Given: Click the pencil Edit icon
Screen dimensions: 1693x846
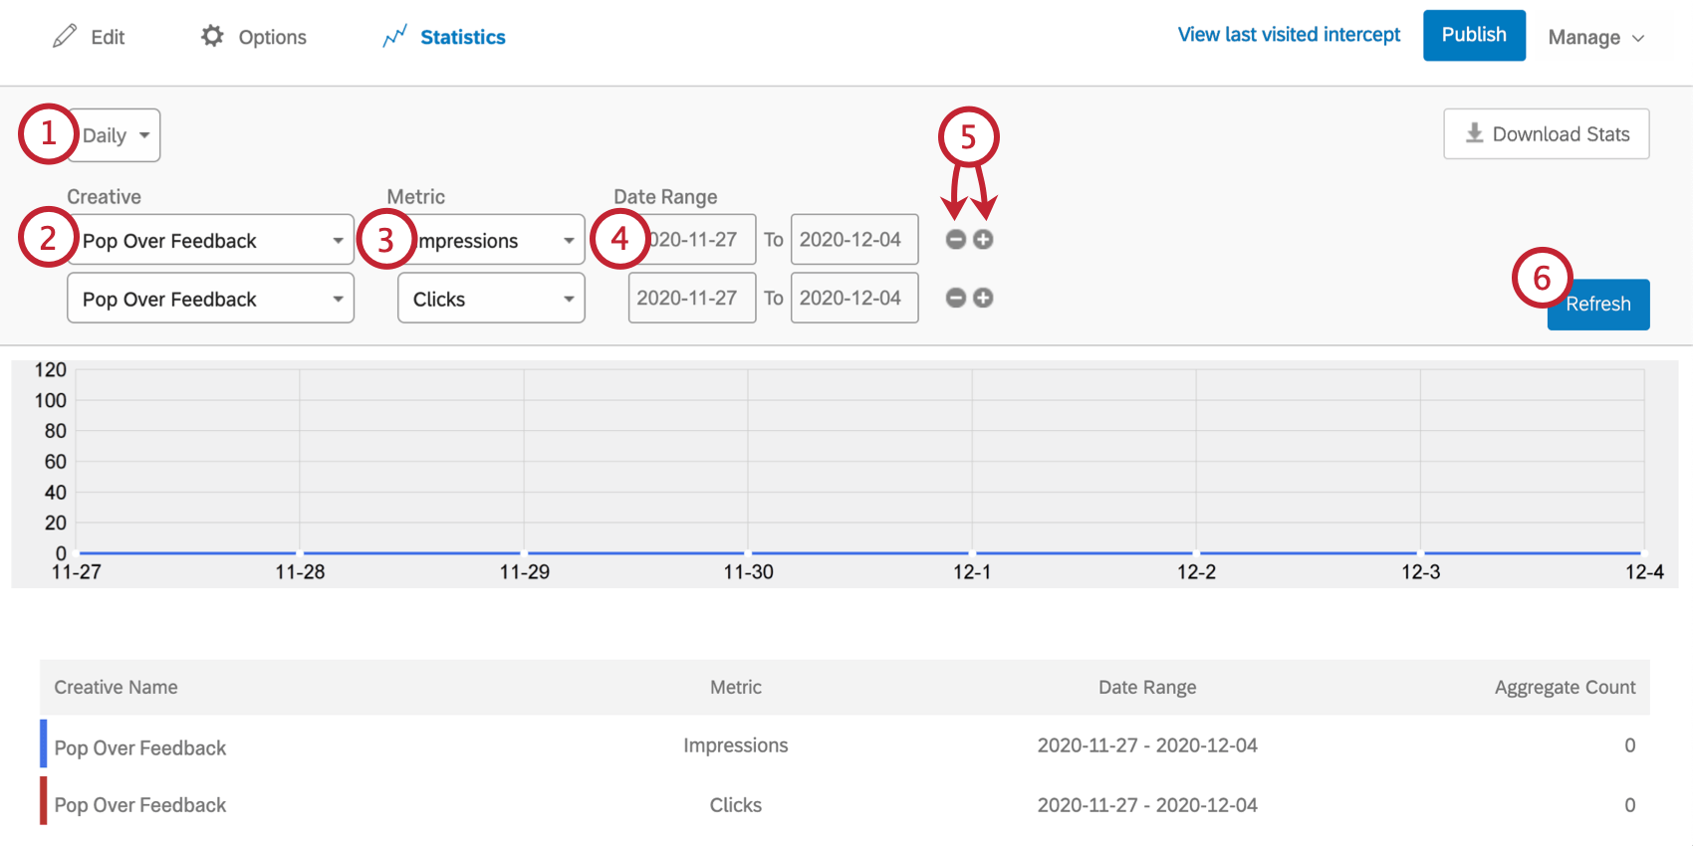Looking at the screenshot, I should point(65,37).
